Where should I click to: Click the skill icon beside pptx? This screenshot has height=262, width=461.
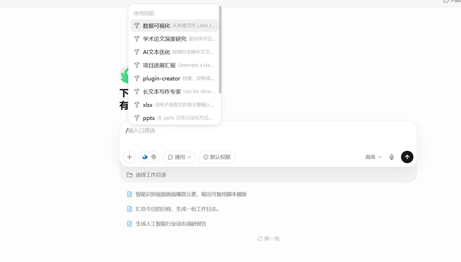137,118
